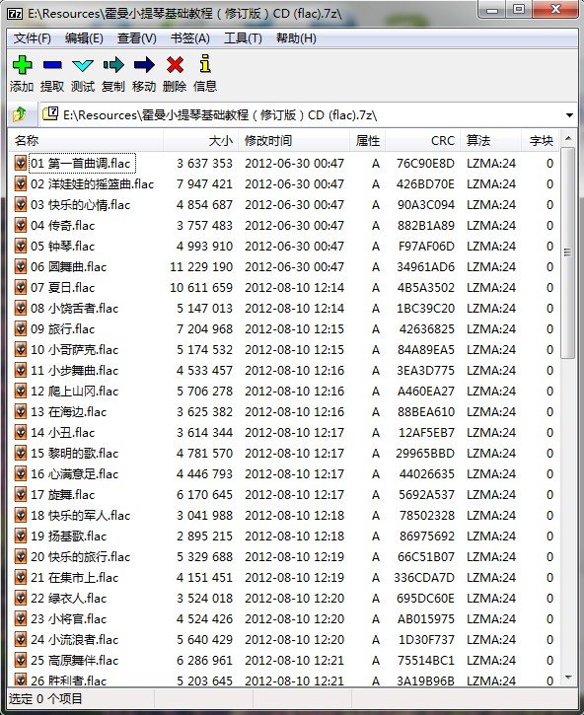This screenshot has width=584, height=715.
Task: Sort by the 修改时间 column header
Action: (294, 140)
